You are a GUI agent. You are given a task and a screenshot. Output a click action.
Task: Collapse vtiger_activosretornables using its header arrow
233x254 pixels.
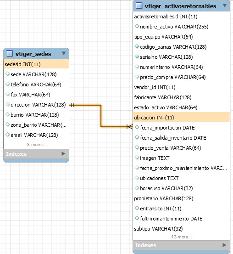[225, 6]
